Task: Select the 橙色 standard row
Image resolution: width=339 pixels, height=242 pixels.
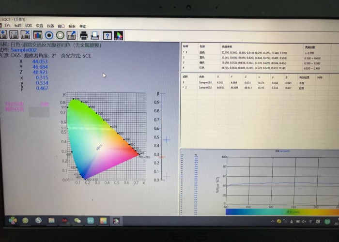Action: pos(260,63)
